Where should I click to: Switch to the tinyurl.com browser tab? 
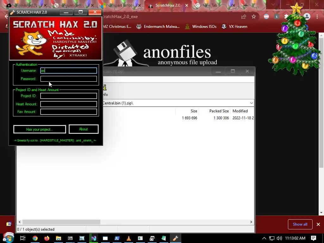pos(71,5)
